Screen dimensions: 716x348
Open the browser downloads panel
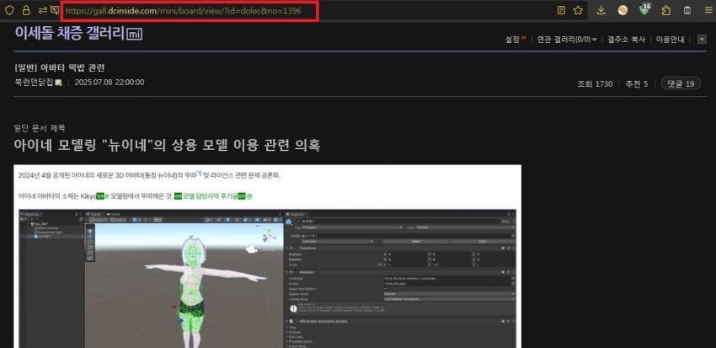click(x=601, y=10)
